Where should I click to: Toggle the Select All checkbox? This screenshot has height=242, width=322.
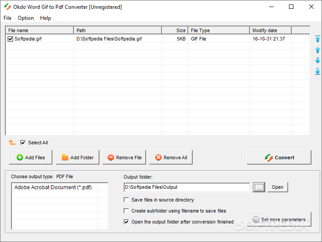click(23, 143)
